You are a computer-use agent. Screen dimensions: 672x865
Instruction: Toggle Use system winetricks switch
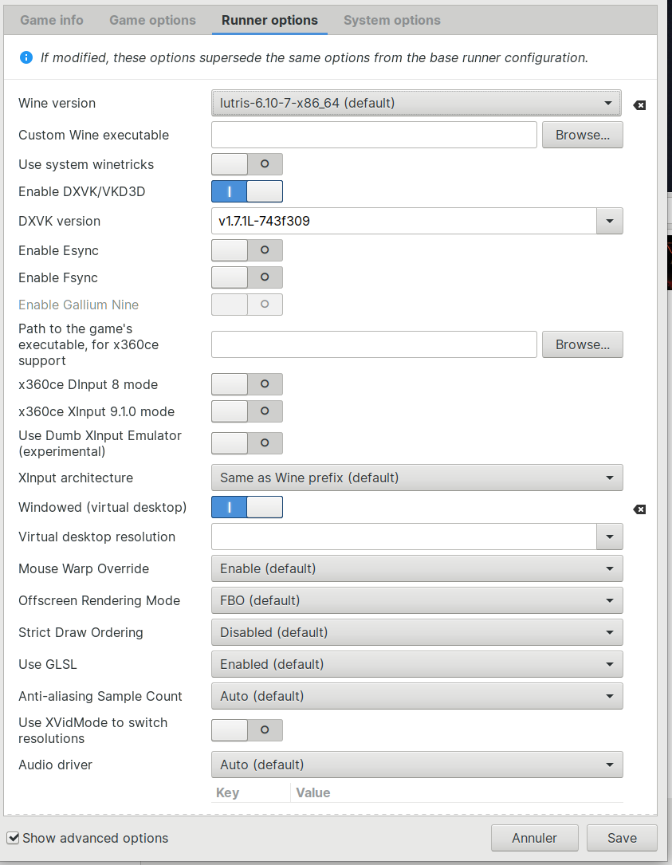pos(246,164)
